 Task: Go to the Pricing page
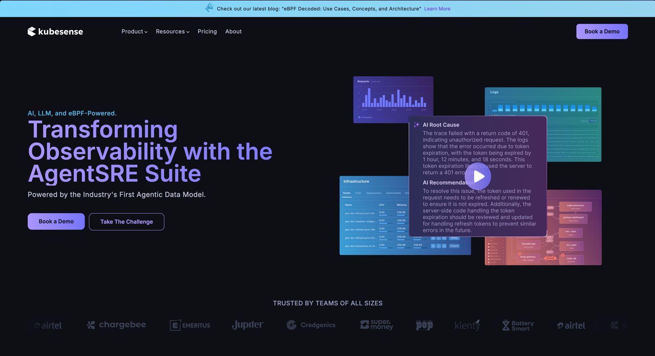click(x=207, y=32)
